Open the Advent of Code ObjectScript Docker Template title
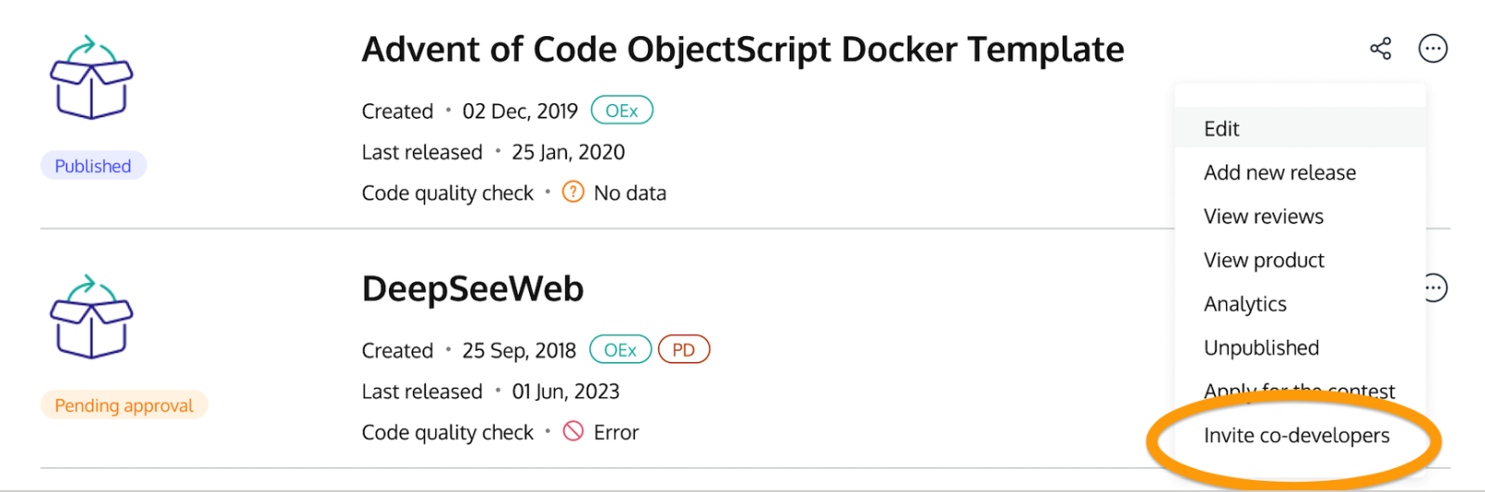 [742, 49]
